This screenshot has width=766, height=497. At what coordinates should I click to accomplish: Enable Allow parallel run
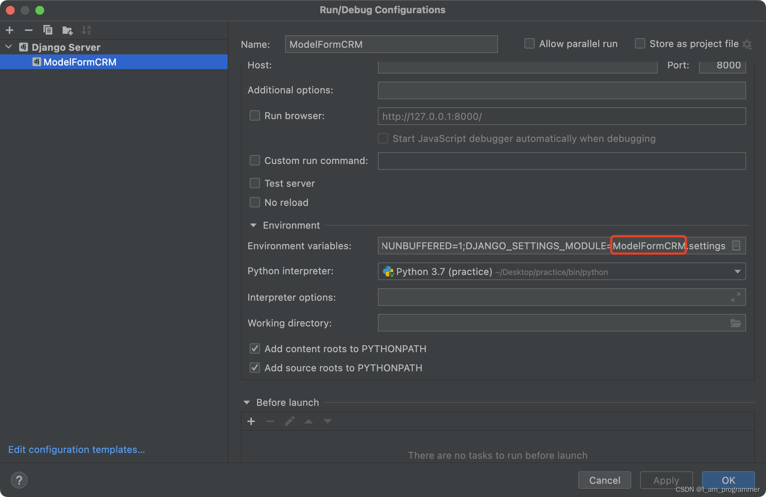[529, 43]
